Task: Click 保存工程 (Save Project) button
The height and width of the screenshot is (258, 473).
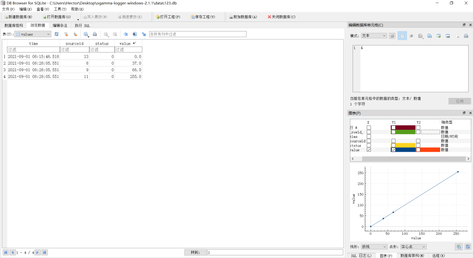Action: click(x=203, y=17)
